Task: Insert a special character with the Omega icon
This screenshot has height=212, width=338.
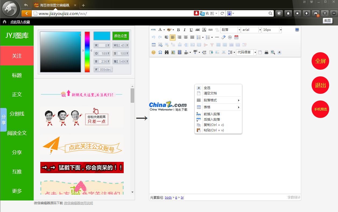Action: pos(160,52)
